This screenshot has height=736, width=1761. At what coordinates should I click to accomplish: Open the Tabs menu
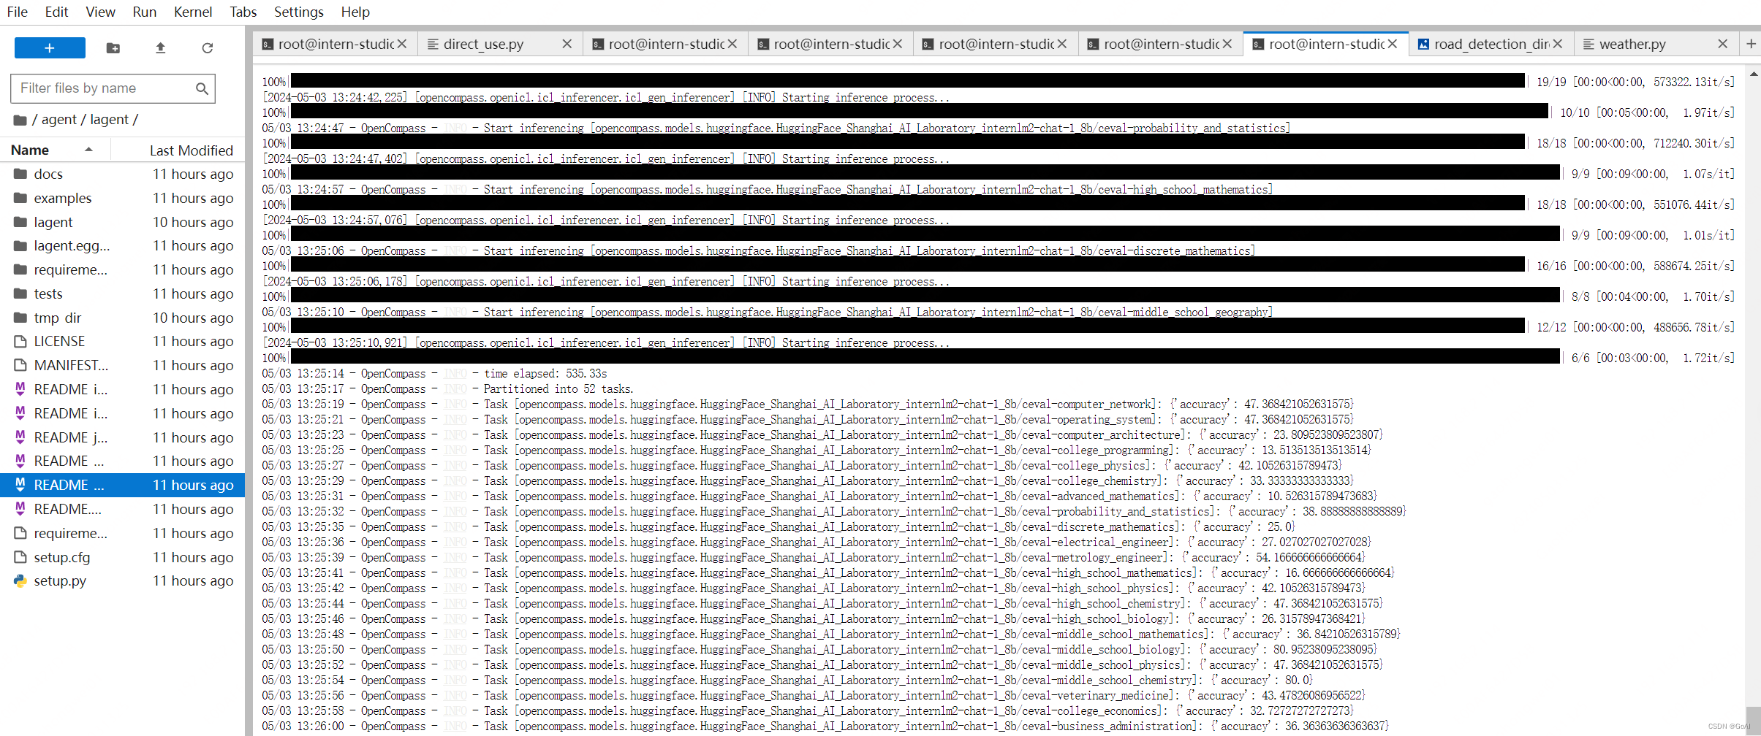(x=243, y=12)
